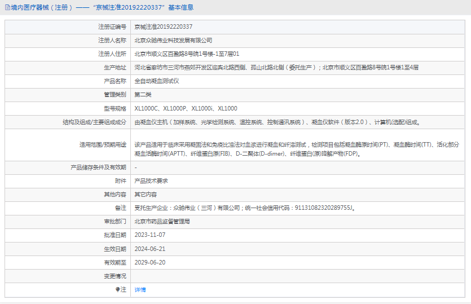Open the 详情 link in the 注 row
Viewport: 471px width, 304px height.
[x=140, y=289]
